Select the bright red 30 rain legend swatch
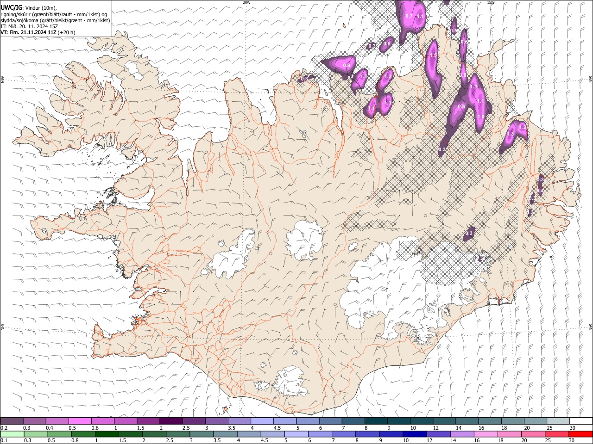This screenshot has width=593, height=444. pos(580,434)
